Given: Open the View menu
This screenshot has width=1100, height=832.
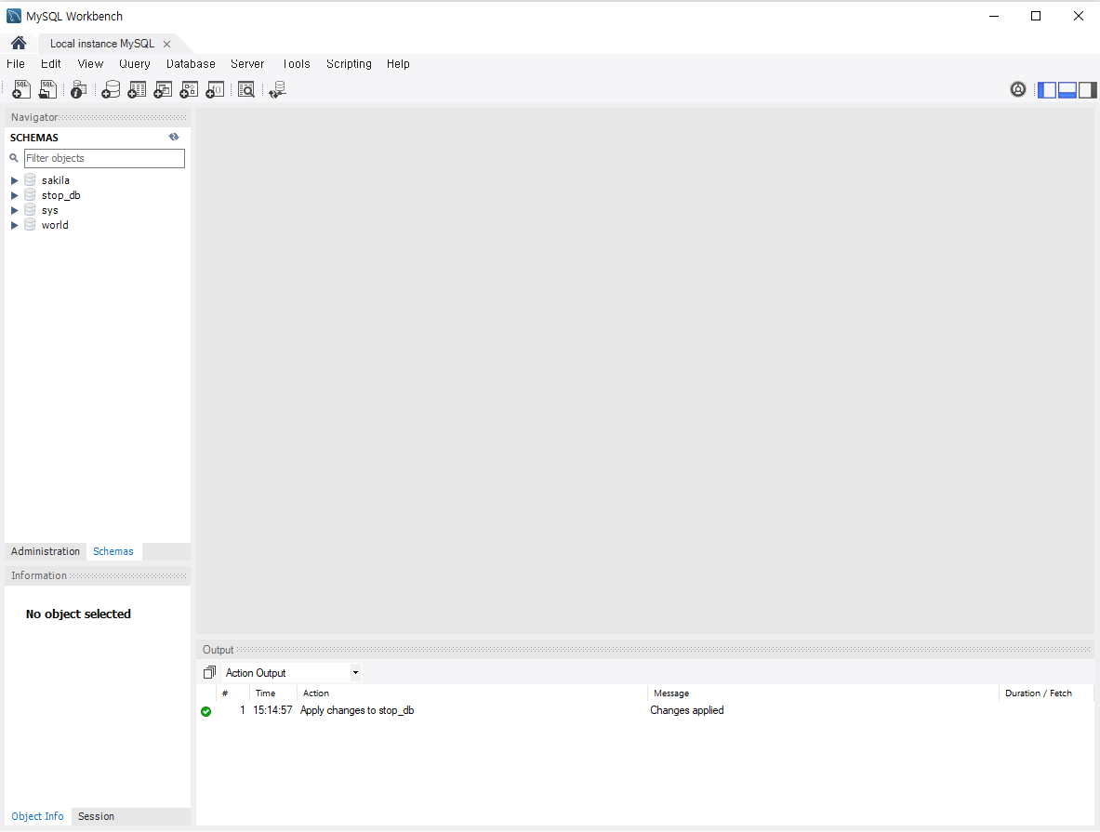Looking at the screenshot, I should pyautogui.click(x=90, y=64).
